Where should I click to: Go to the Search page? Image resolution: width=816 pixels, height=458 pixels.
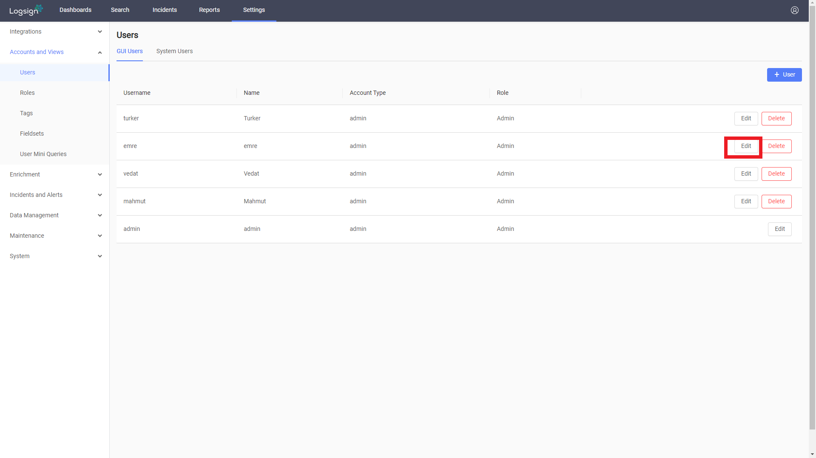click(x=120, y=10)
